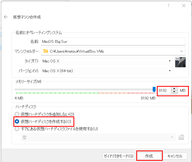192x162 pixels.
Task: Click the 名前とオペレーティングシステム group heading
Action: (x=39, y=32)
